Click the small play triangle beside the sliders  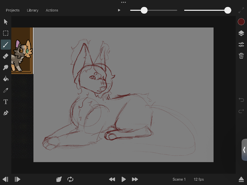[x=119, y=10]
